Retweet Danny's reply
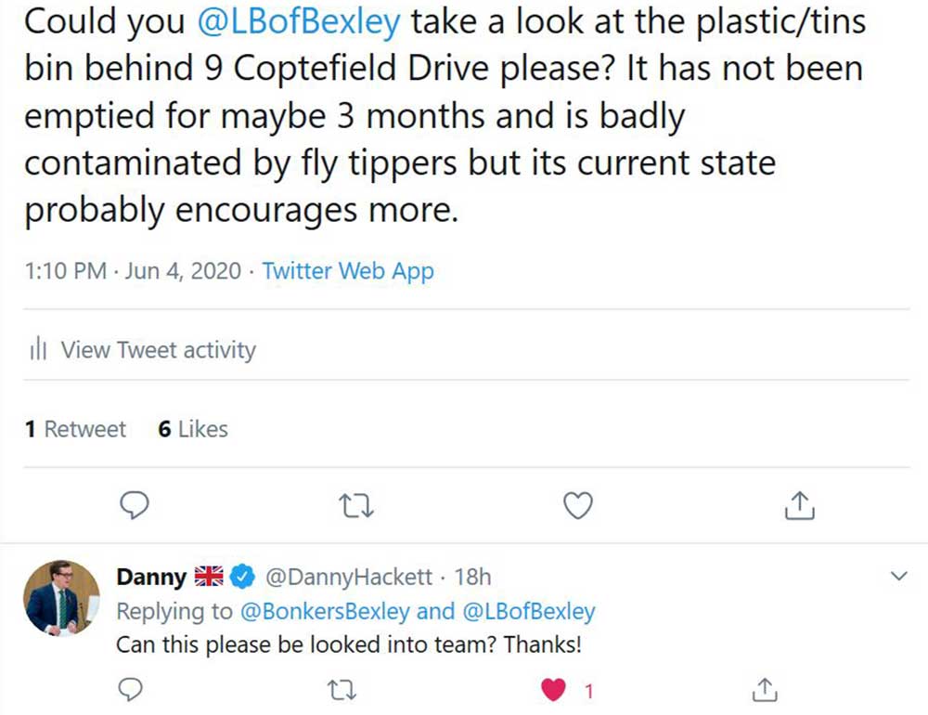 coord(345,690)
